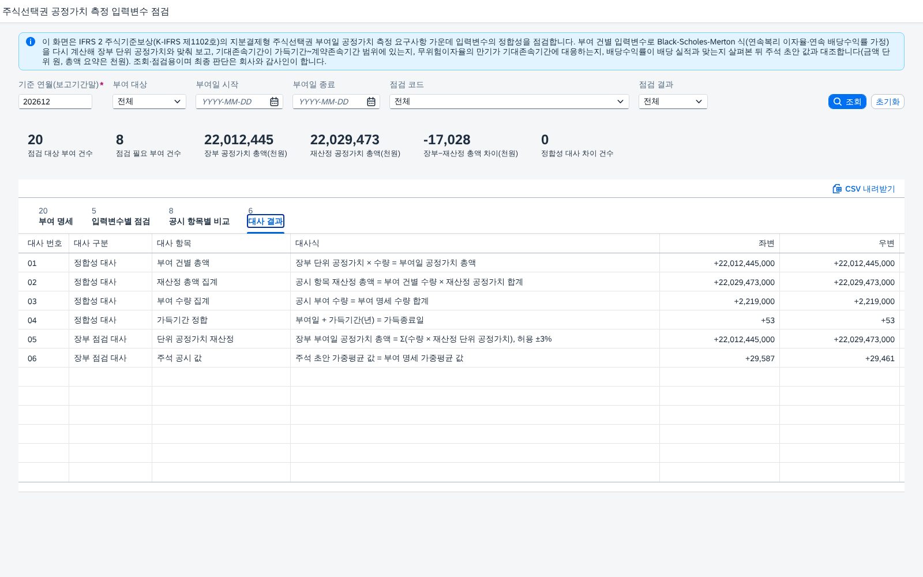Click the 초기화 reset button
The height and width of the screenshot is (577, 923).
point(887,102)
